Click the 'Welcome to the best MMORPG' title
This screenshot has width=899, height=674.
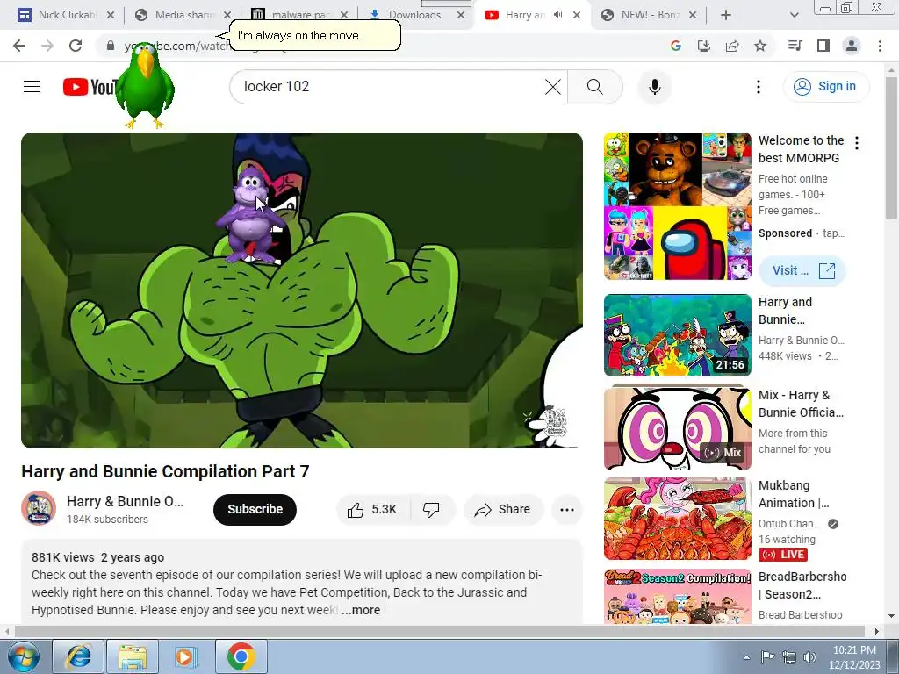click(801, 149)
